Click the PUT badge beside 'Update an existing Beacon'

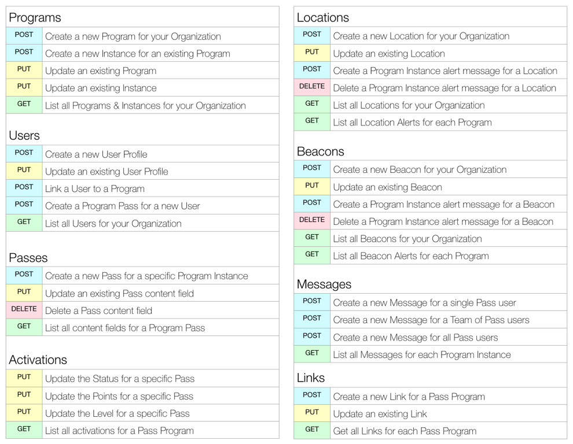click(312, 186)
